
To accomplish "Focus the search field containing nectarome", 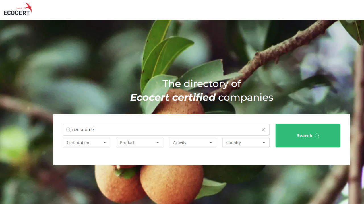I will click(166, 130).
